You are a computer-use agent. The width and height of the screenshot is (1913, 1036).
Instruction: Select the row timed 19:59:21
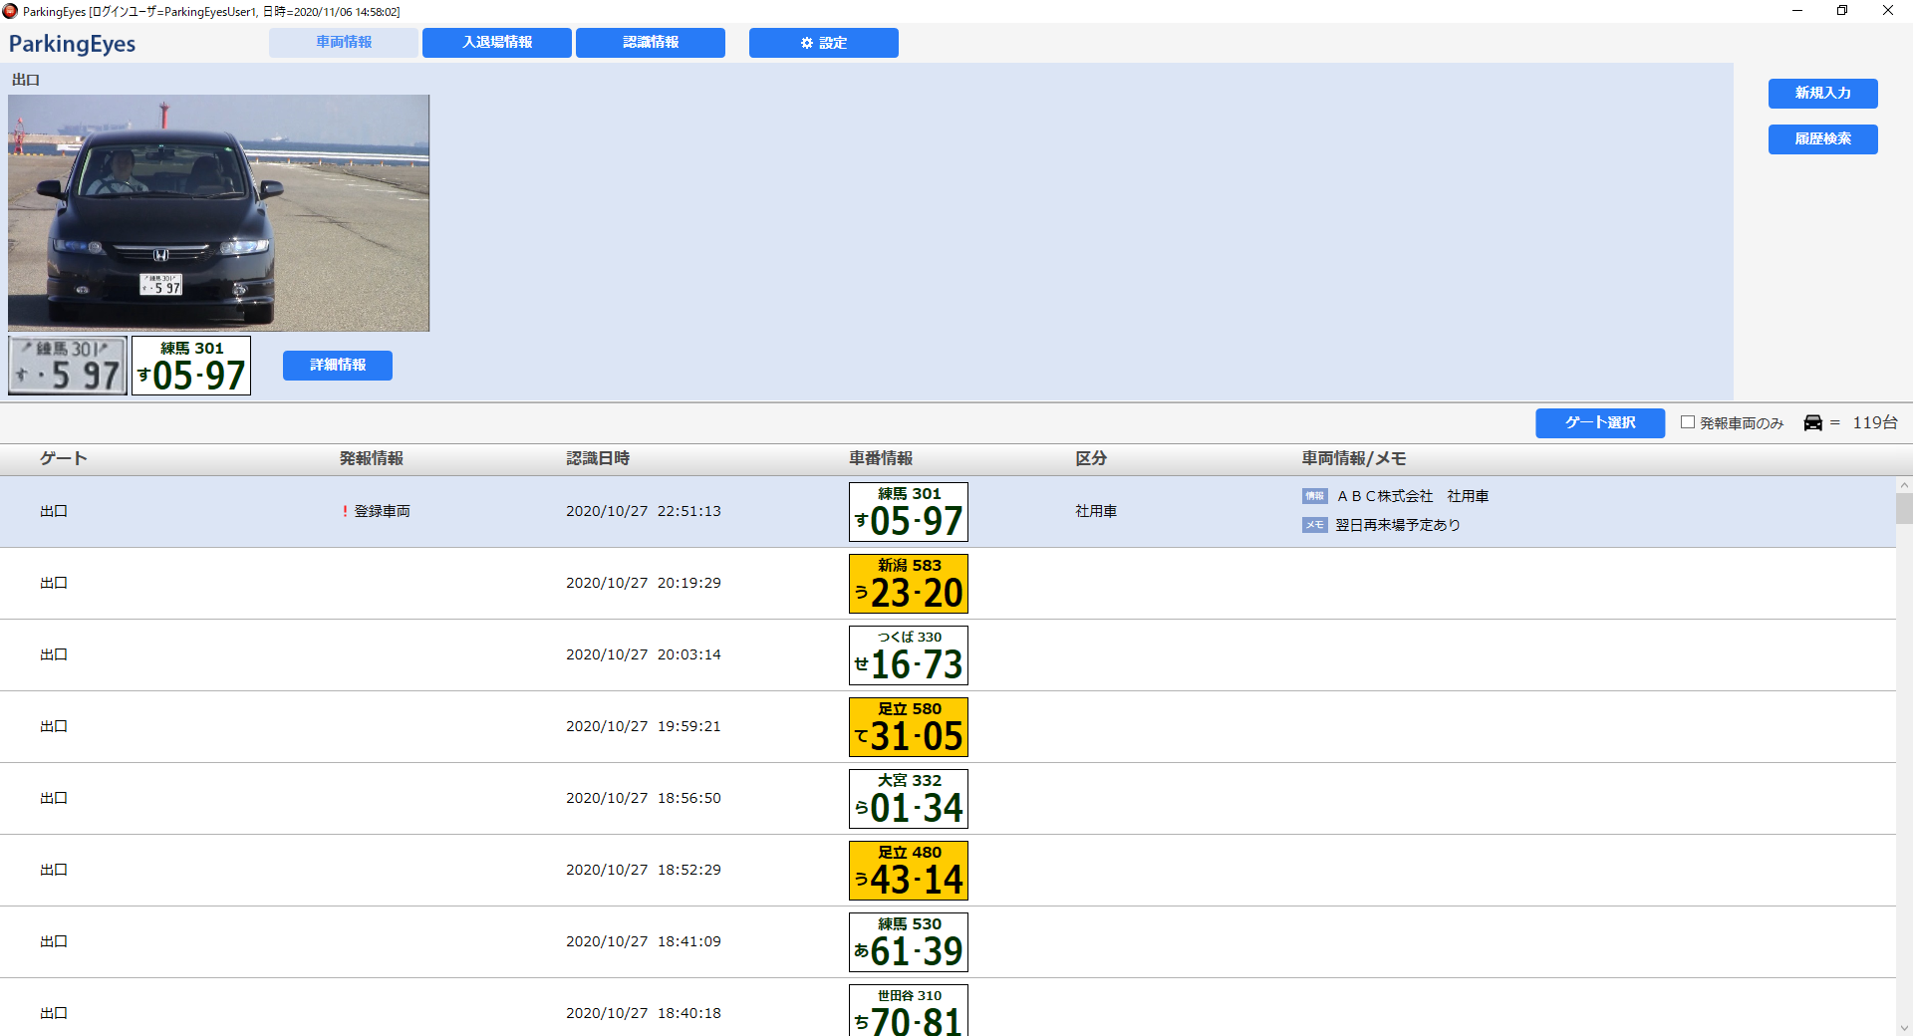pos(948,727)
